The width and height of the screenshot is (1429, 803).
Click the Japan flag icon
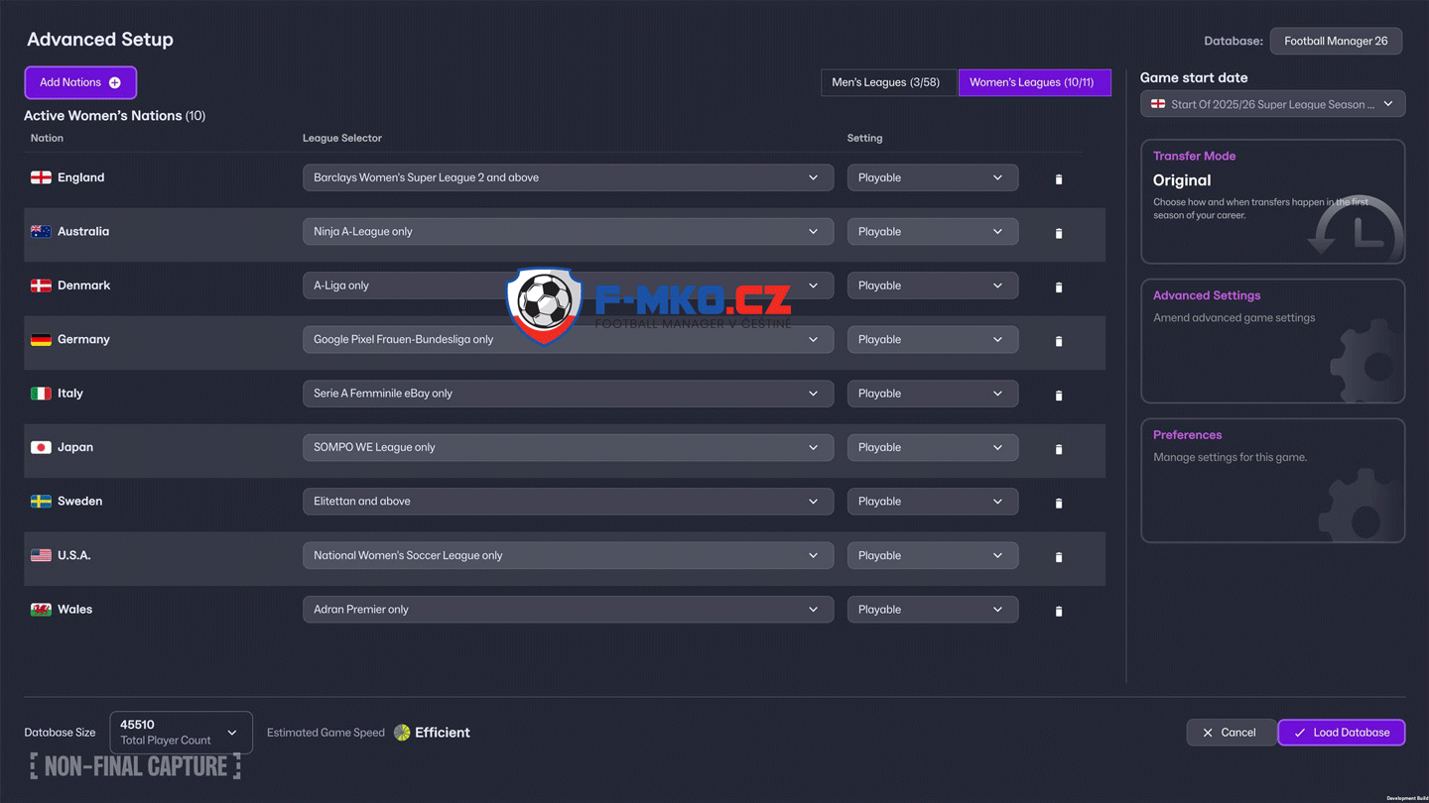point(41,447)
